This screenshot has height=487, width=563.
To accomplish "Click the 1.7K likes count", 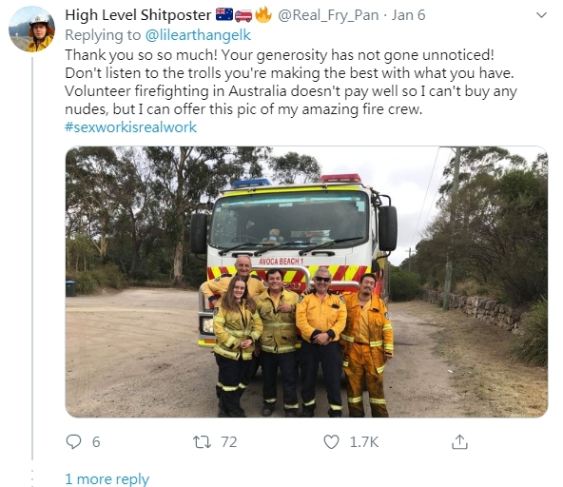I will pyautogui.click(x=364, y=442).
